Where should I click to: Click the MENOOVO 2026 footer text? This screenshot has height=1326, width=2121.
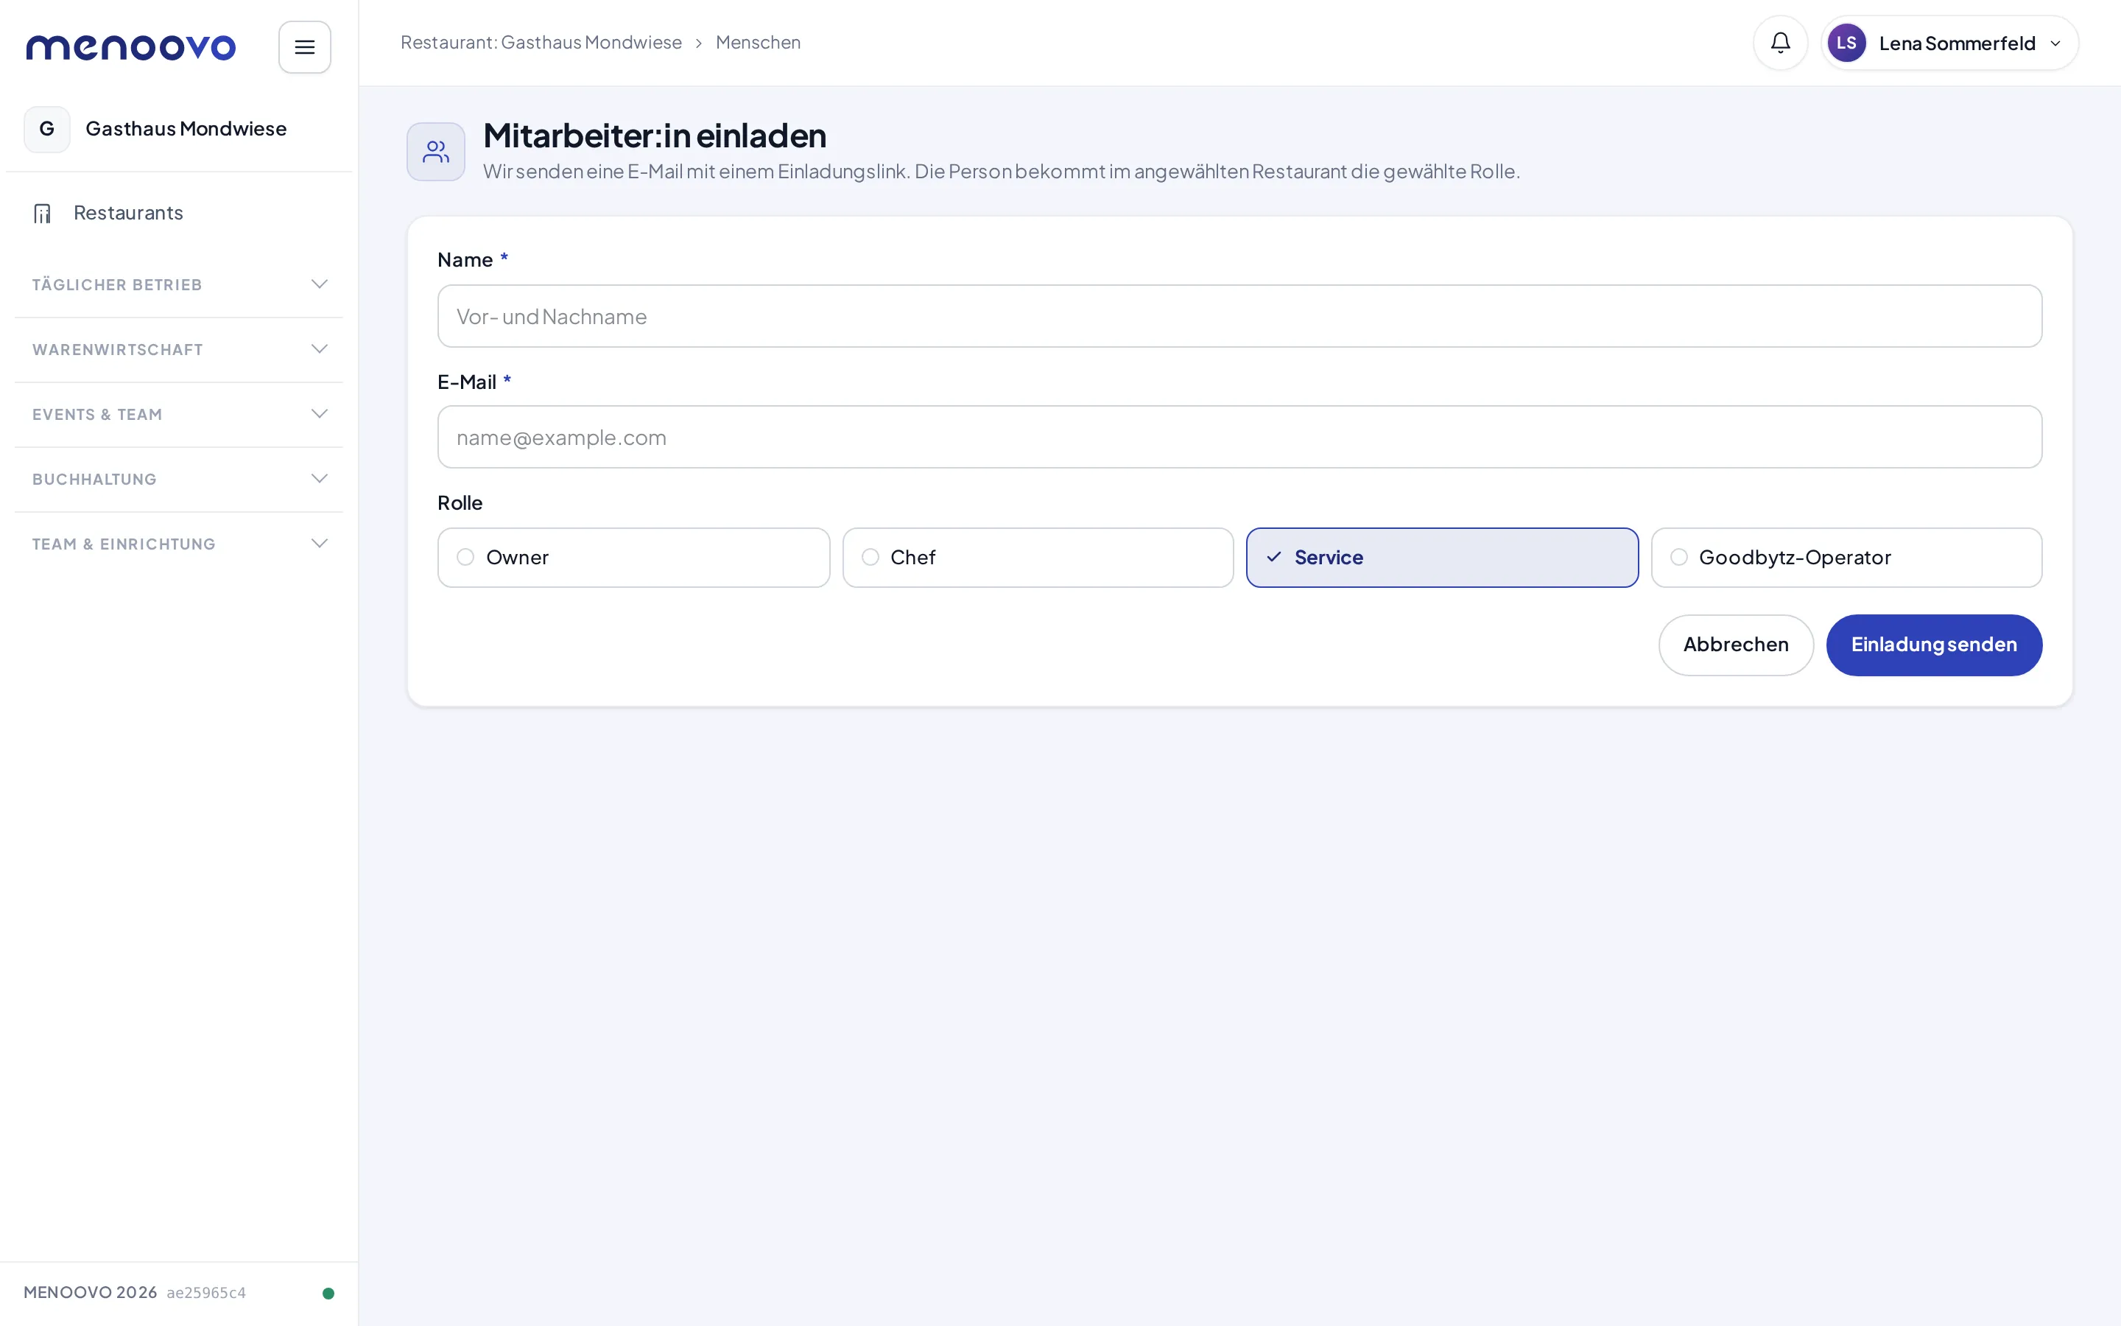pos(91,1293)
